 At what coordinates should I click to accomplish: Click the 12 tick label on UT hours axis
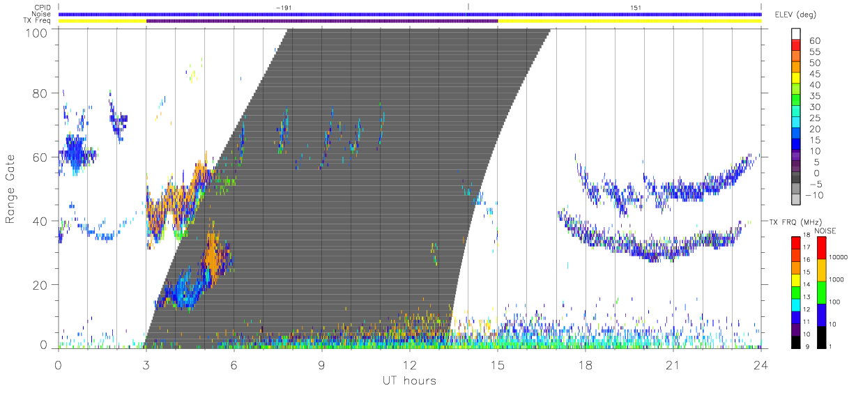[410, 364]
